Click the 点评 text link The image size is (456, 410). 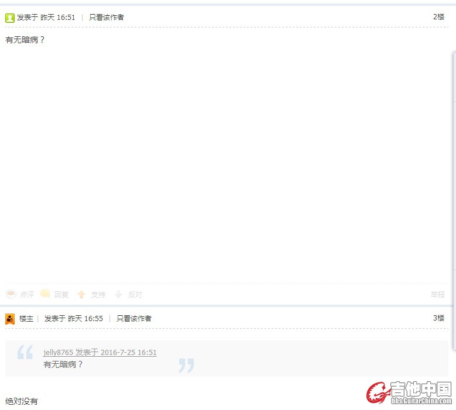point(27,295)
